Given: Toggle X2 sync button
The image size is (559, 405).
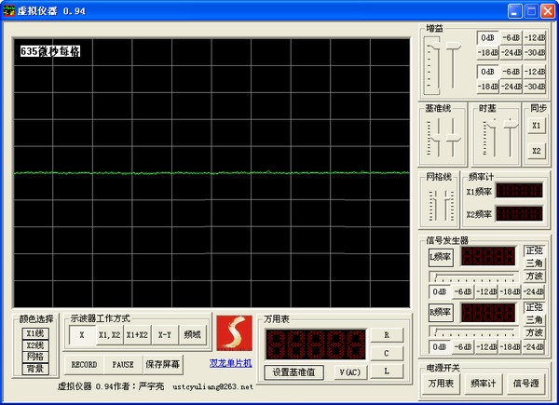Looking at the screenshot, I should [536, 150].
